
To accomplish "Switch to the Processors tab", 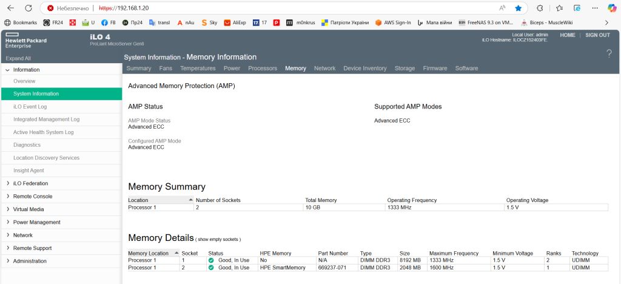I will click(x=263, y=68).
